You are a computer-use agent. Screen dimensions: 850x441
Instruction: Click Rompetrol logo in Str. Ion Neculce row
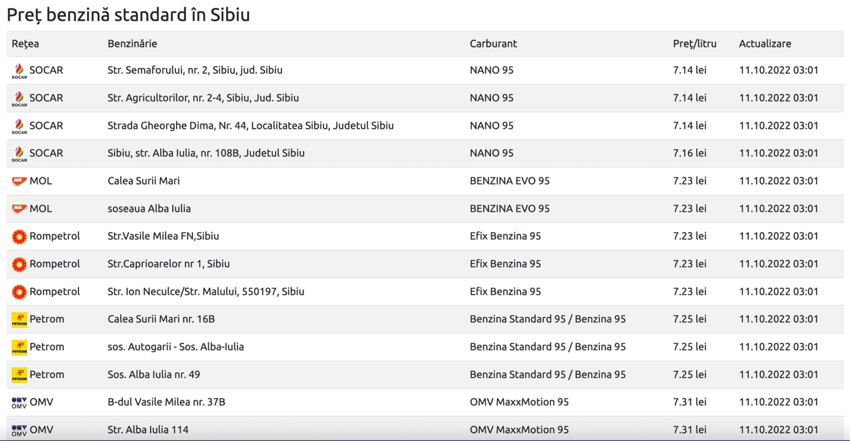[x=19, y=292]
